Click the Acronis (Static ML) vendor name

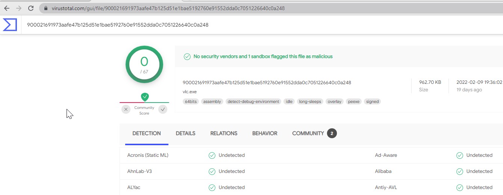[148, 155]
